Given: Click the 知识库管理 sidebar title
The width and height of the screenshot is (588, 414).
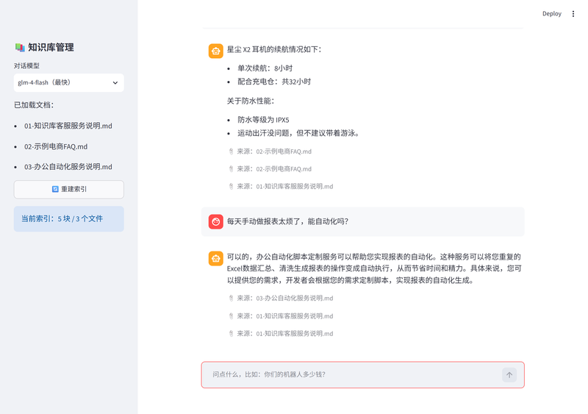Looking at the screenshot, I should pyautogui.click(x=51, y=47).
